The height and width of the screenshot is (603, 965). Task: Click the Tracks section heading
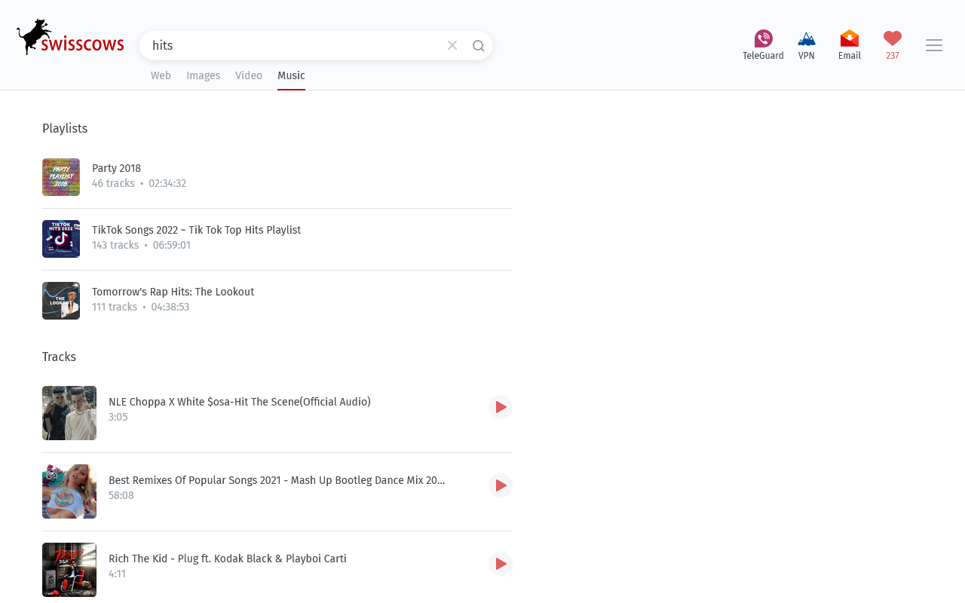[x=59, y=357]
